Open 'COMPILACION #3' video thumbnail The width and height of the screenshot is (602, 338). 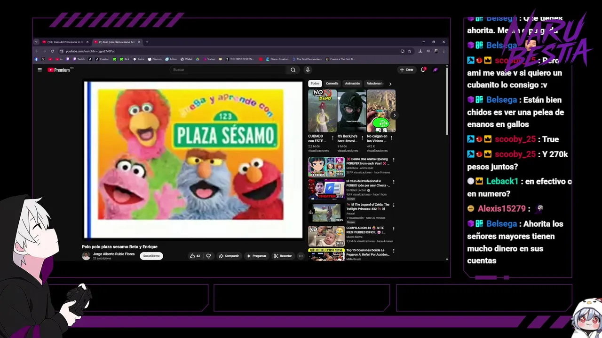pos(326,236)
